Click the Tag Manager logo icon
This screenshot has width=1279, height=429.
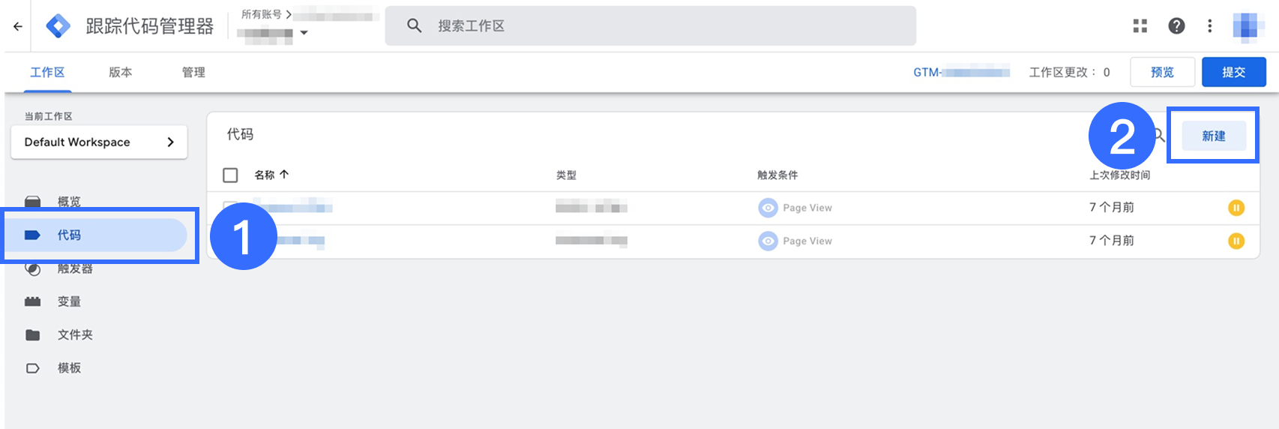click(58, 26)
